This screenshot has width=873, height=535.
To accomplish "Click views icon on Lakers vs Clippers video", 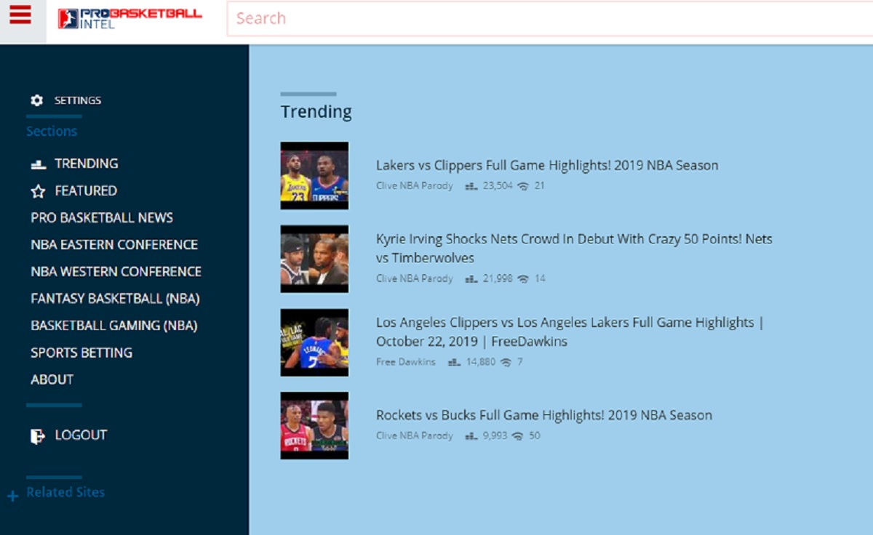I will coord(471,186).
